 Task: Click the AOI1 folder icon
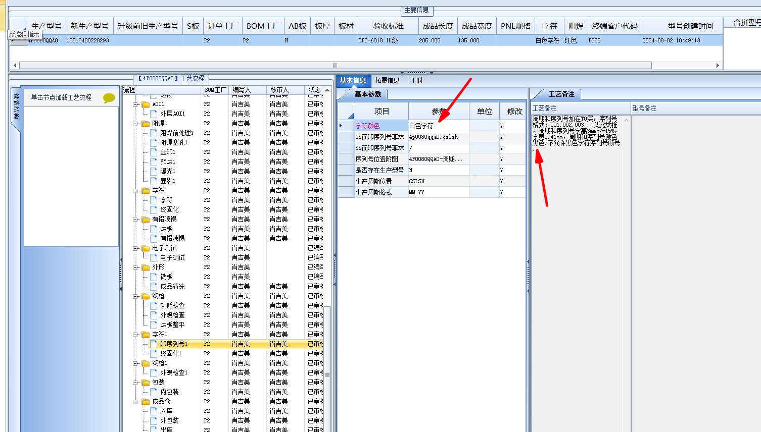click(146, 104)
